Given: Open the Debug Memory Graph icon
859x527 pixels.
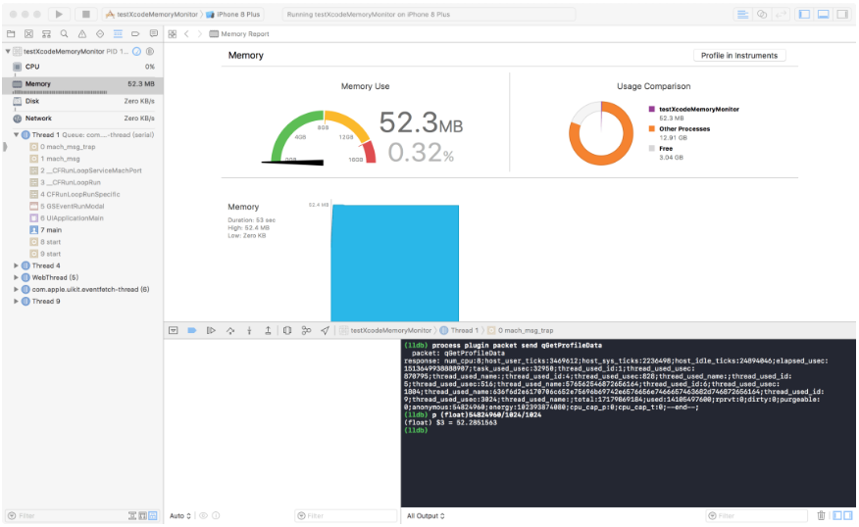Looking at the screenshot, I should (x=306, y=330).
